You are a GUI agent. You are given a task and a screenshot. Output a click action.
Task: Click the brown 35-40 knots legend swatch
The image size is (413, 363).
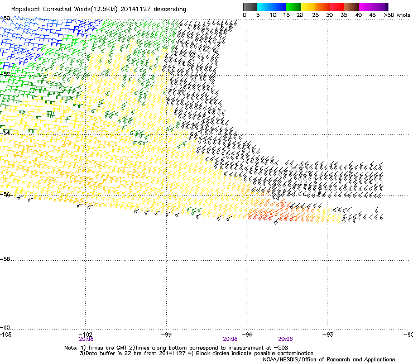(352, 7)
